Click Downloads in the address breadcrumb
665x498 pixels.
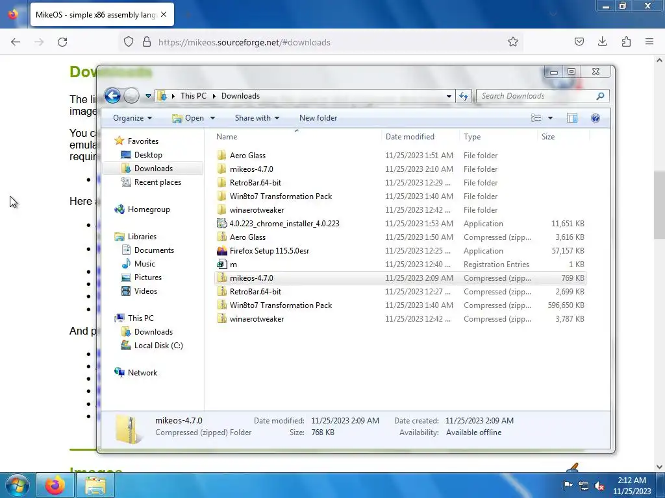tap(240, 96)
